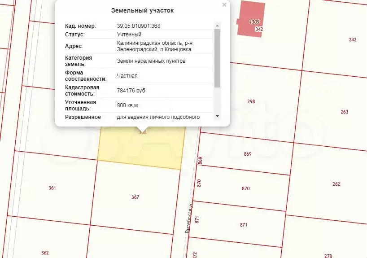Click the popup scrollbar up arrow
This screenshot has height=258, width=367.
[x=217, y=26]
